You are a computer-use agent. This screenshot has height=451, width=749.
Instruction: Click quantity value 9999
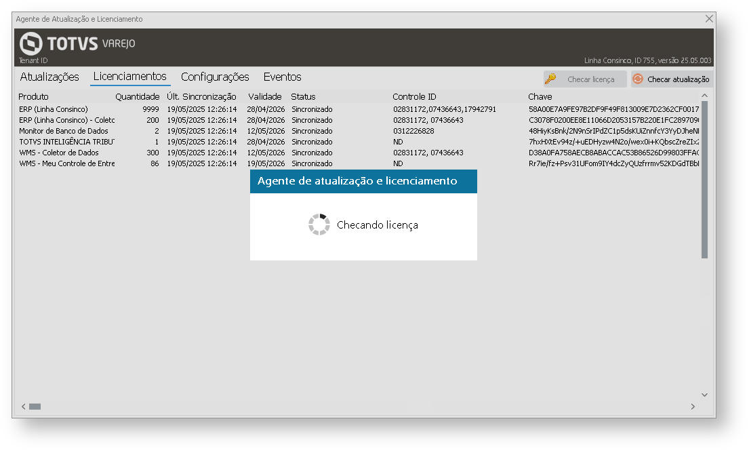click(150, 109)
